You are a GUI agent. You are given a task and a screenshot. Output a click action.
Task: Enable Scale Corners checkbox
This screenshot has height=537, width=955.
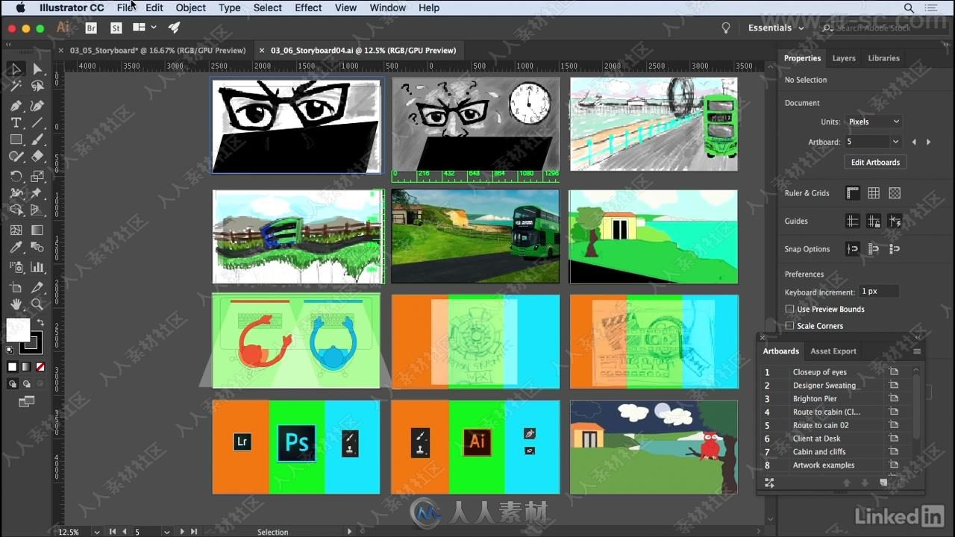point(789,326)
